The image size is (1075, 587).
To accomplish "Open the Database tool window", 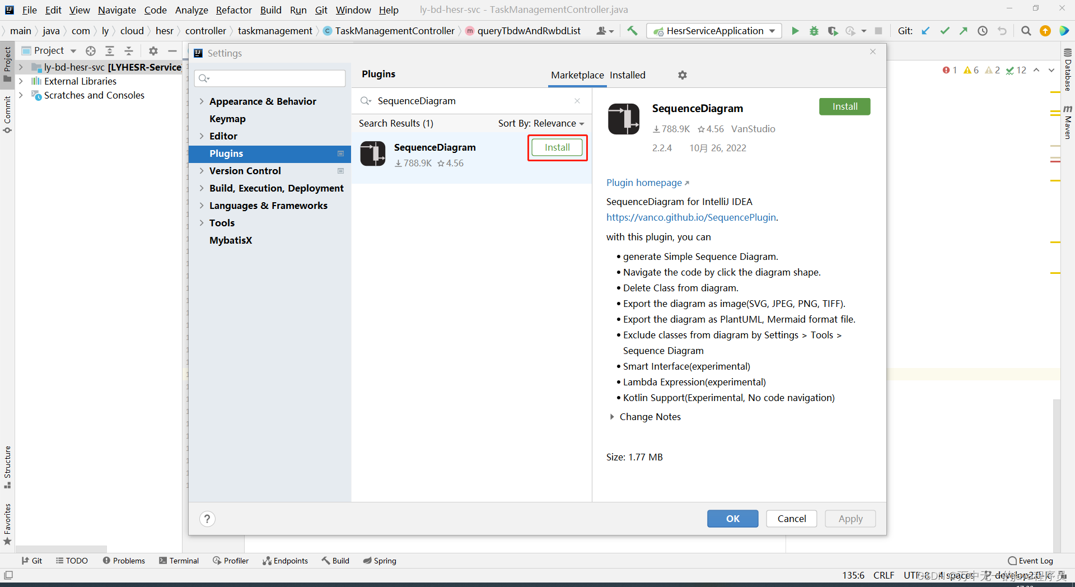I will (x=1068, y=69).
